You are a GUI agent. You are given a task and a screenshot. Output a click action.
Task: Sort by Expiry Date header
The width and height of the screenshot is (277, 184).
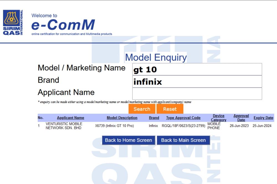(x=263, y=118)
